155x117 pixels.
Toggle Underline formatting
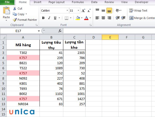pos(55,18)
